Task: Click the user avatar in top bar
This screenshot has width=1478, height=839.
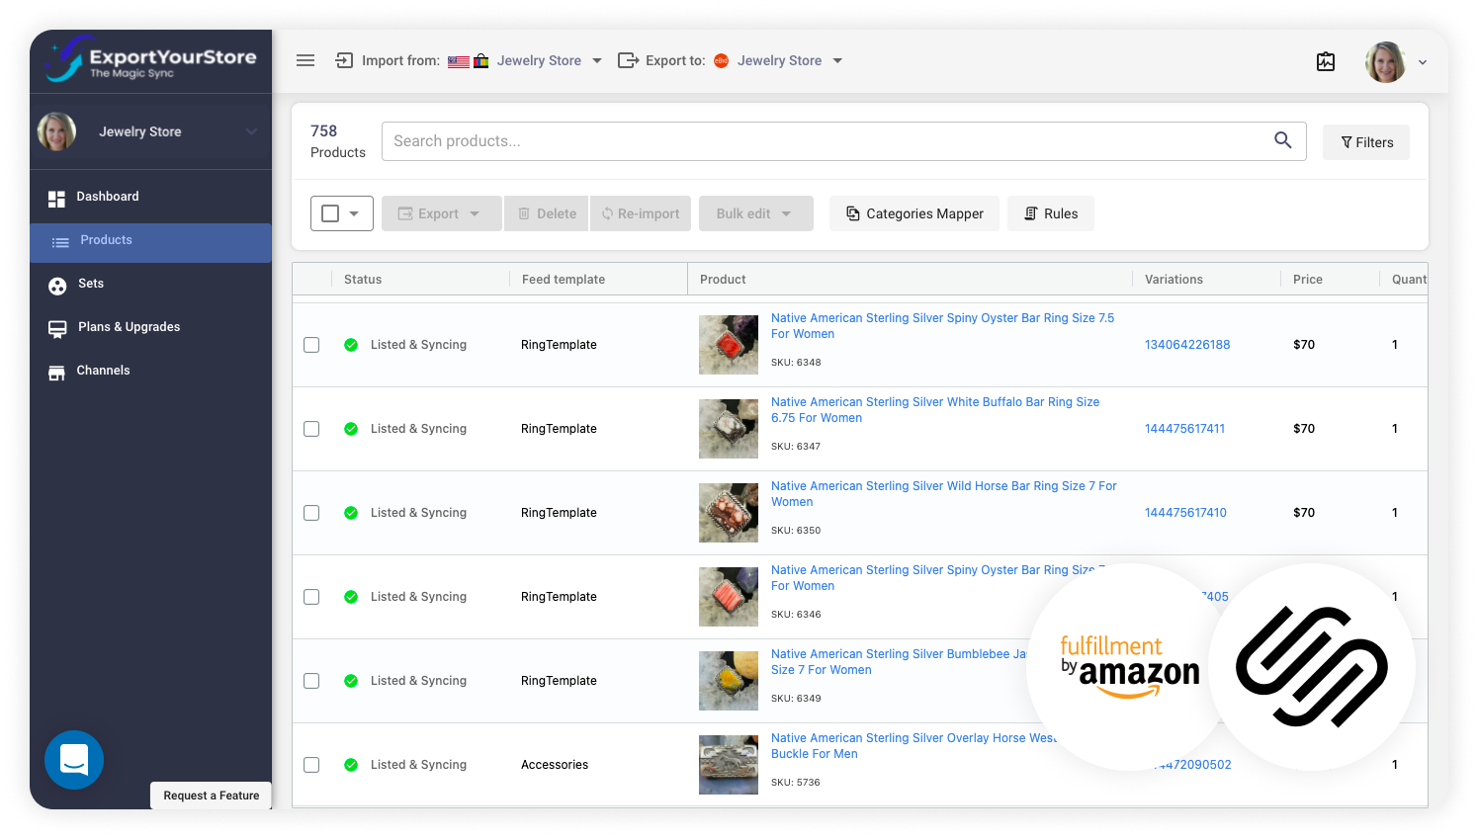Action: tap(1385, 62)
